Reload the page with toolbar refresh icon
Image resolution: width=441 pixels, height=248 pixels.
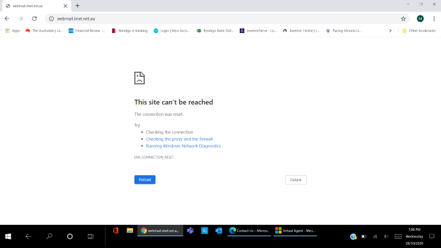(34, 19)
